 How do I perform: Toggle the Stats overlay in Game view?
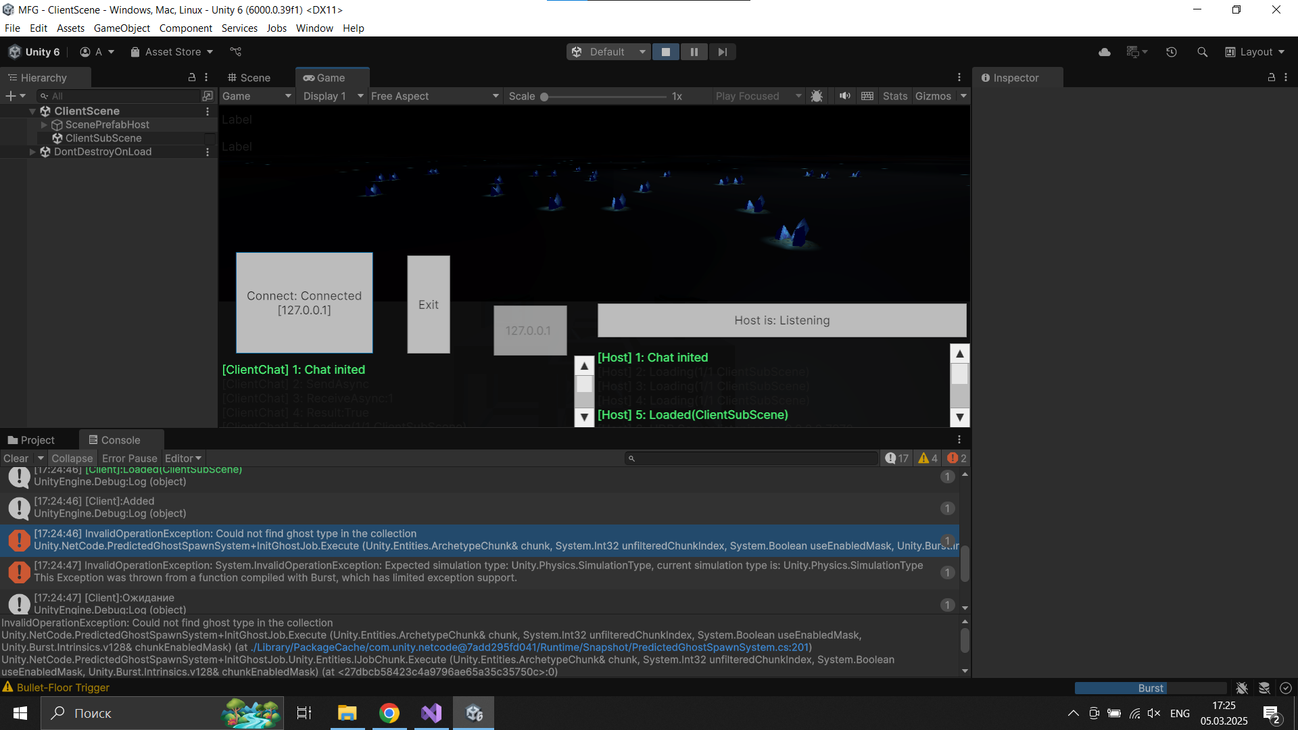[894, 96]
